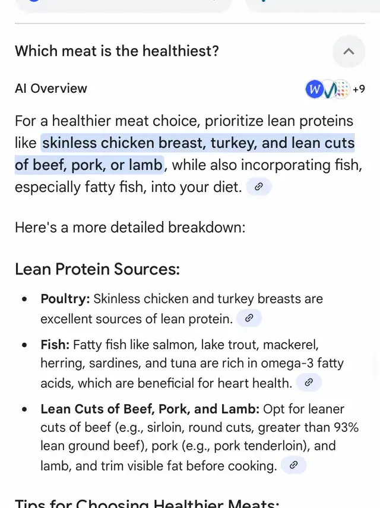The width and height of the screenshot is (380, 508).
Task: Collapse the "Which meat is the healthiest?" section
Action: (349, 51)
